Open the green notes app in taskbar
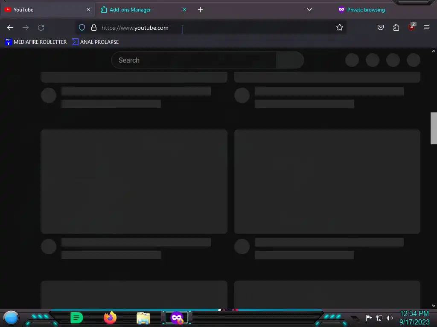Image resolution: width=437 pixels, height=327 pixels. click(77, 318)
